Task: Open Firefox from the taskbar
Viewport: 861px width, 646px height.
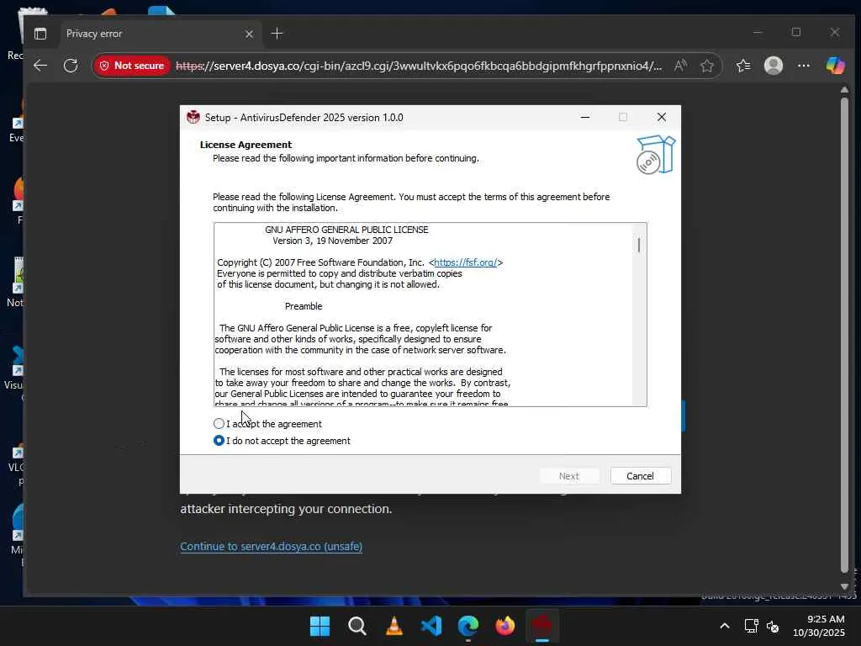Action: coord(505,626)
